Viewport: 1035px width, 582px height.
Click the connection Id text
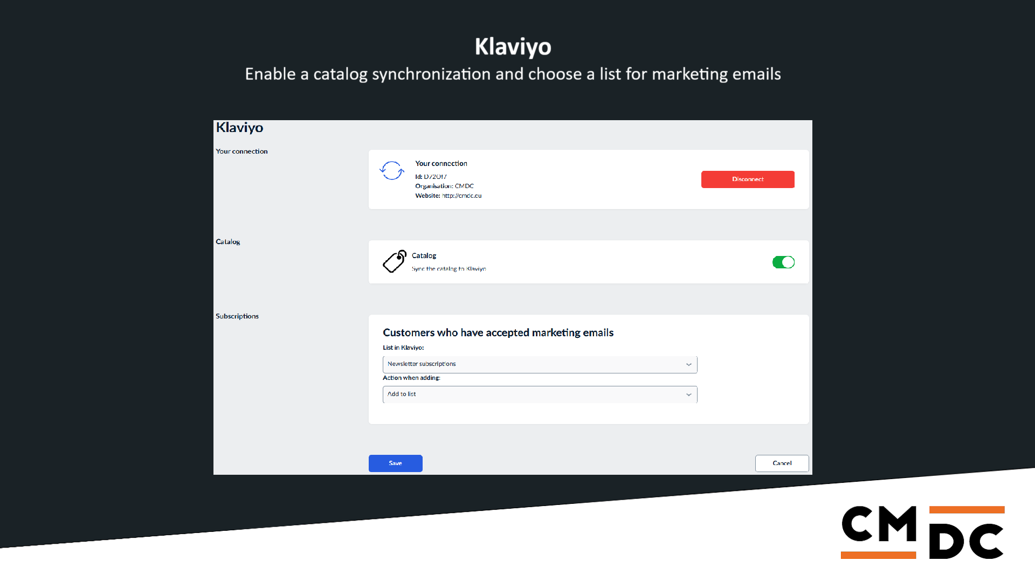coord(431,177)
